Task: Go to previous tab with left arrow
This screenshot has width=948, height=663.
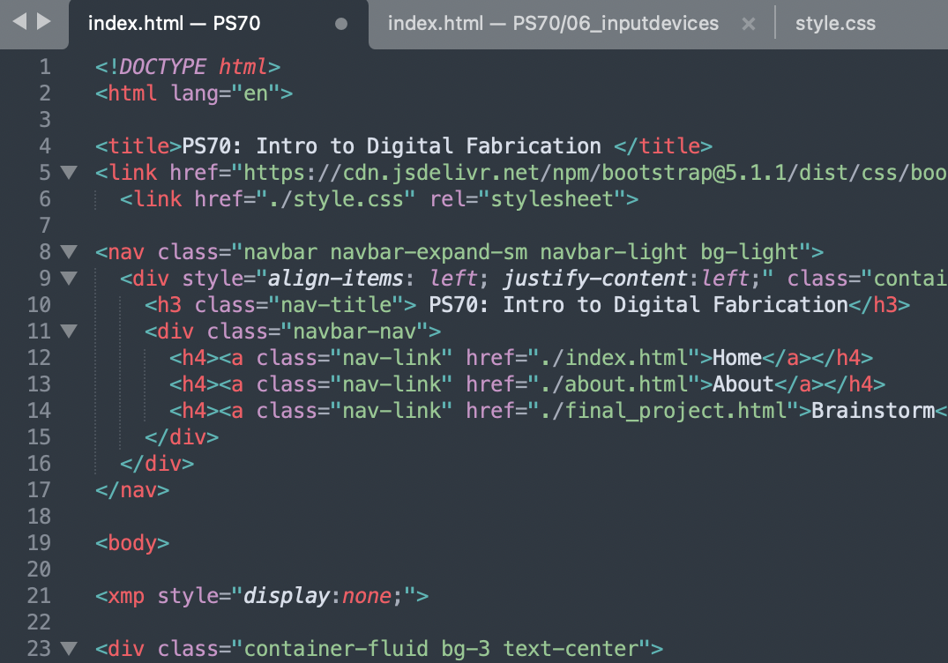Action: (19, 22)
